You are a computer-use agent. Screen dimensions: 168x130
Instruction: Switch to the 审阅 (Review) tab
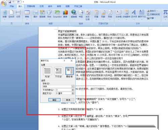[x=59, y=6]
